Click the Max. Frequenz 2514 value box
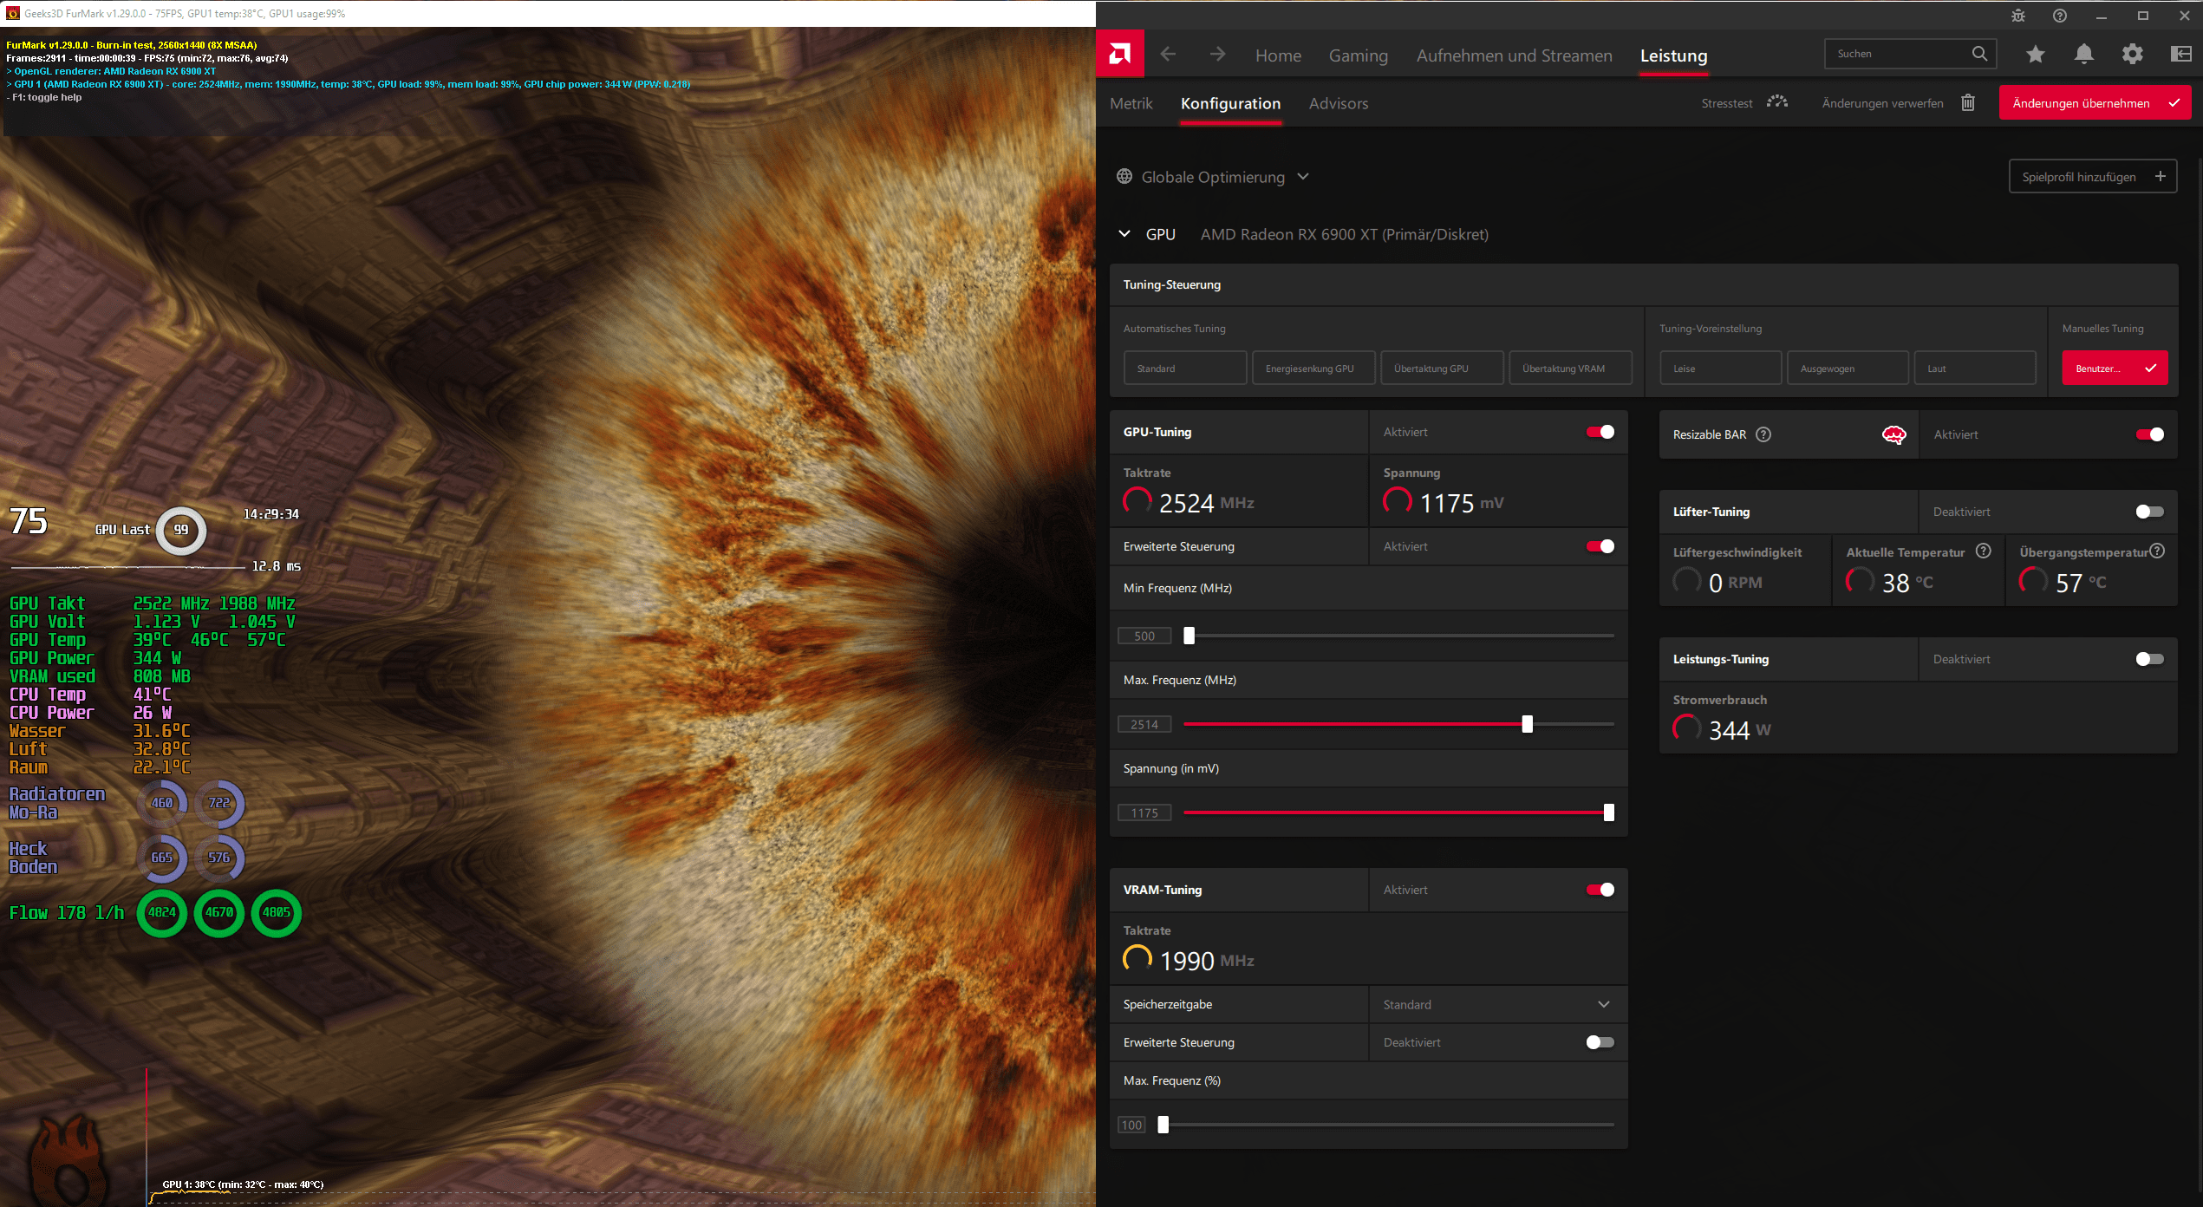The image size is (2203, 1207). pyautogui.click(x=1144, y=724)
